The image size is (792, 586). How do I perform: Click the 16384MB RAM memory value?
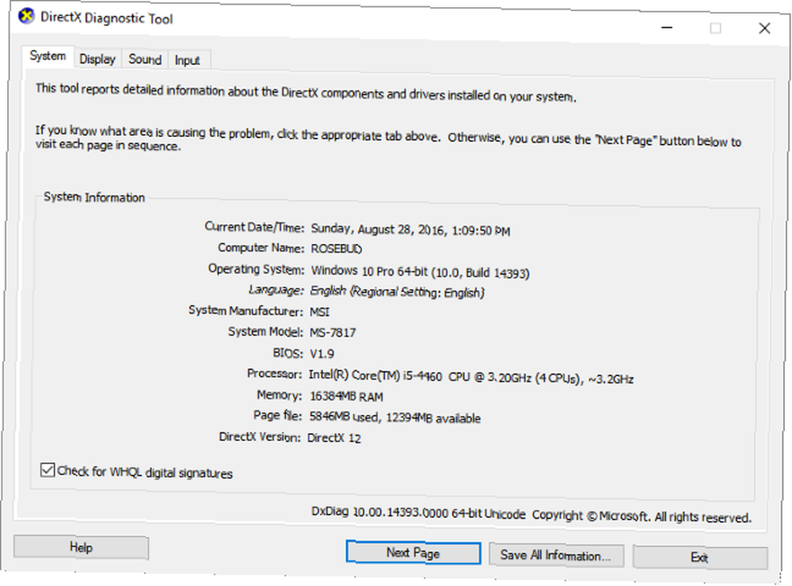click(346, 397)
